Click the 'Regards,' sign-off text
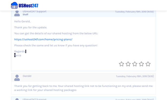The width and height of the screenshot is (167, 100). pyautogui.click(x=20, y=51)
